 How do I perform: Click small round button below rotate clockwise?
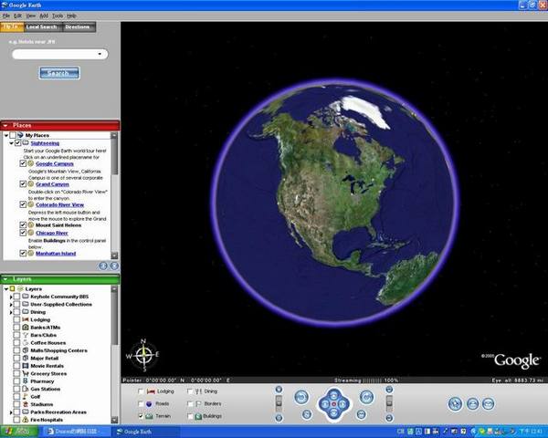[x=361, y=414]
